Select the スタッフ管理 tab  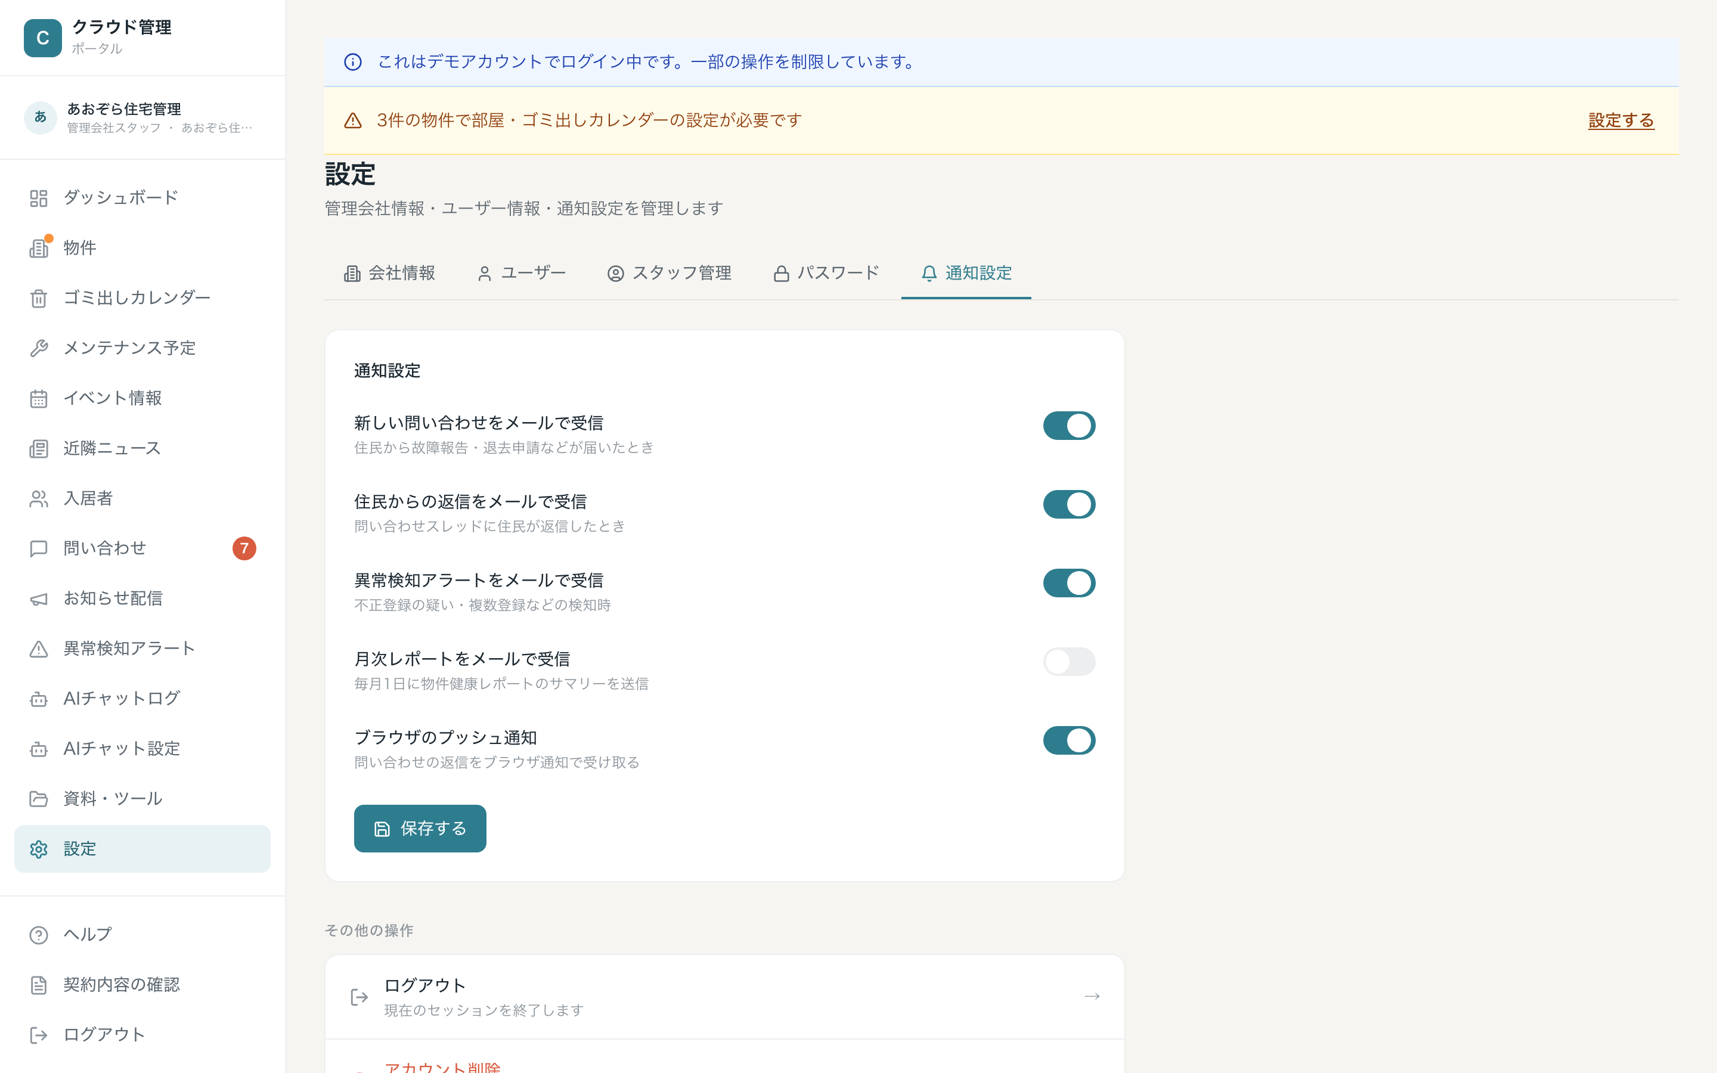(x=669, y=273)
